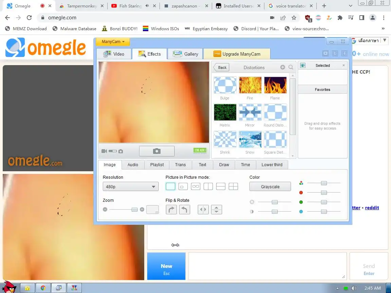Viewport: 391px width, 293px height.
Task: Click the Chrome extensions puzzle icon
Action: (340, 18)
